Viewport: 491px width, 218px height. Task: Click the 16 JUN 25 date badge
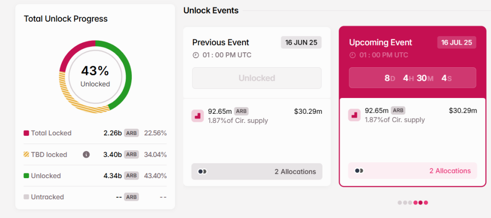[301, 42]
